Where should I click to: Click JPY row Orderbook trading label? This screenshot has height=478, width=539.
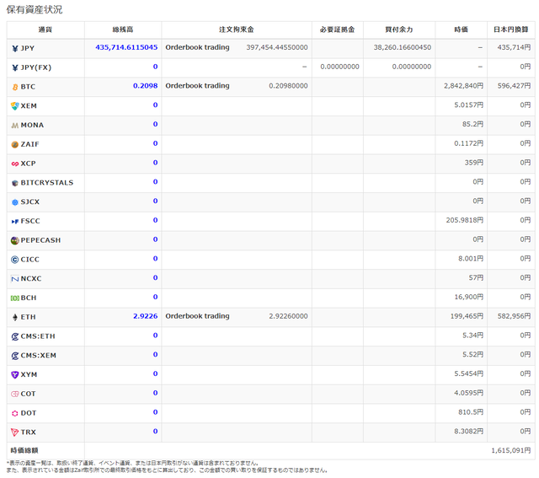point(197,47)
